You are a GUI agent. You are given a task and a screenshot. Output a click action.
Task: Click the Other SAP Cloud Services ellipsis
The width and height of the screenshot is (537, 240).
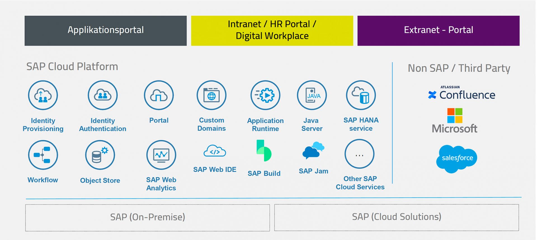[x=359, y=154]
